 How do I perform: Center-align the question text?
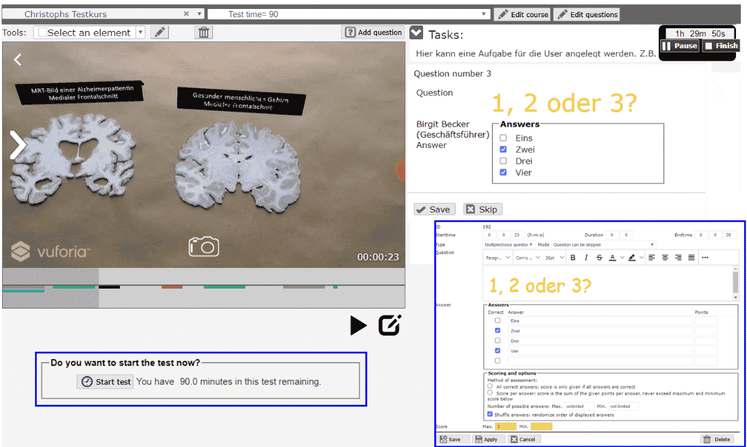(665, 258)
